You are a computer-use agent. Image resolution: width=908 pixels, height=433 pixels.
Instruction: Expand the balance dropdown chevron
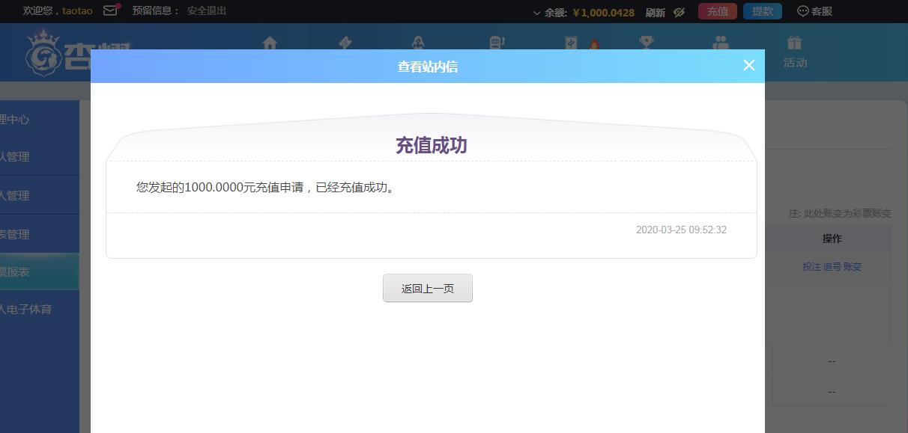[536, 13]
